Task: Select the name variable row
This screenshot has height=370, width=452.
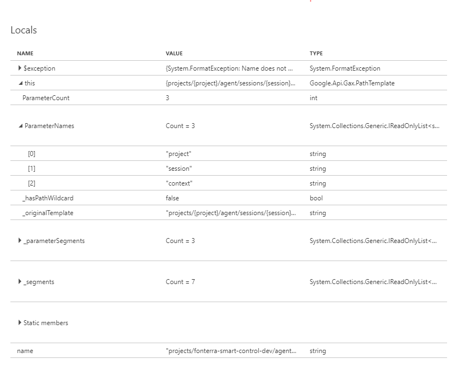Action: (x=229, y=351)
